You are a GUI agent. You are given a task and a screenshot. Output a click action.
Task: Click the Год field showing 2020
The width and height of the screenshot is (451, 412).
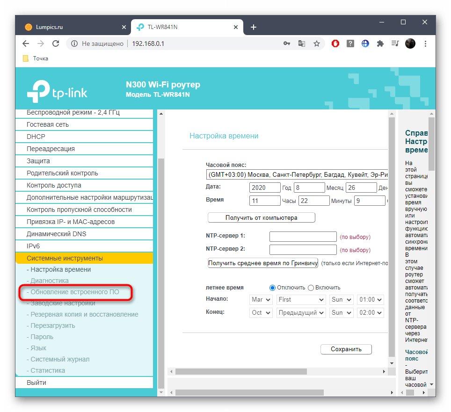(265, 188)
